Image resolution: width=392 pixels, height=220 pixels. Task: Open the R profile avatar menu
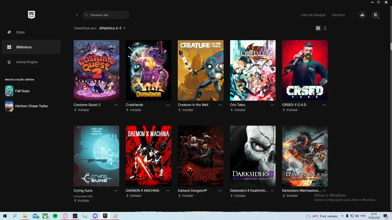pos(375,15)
